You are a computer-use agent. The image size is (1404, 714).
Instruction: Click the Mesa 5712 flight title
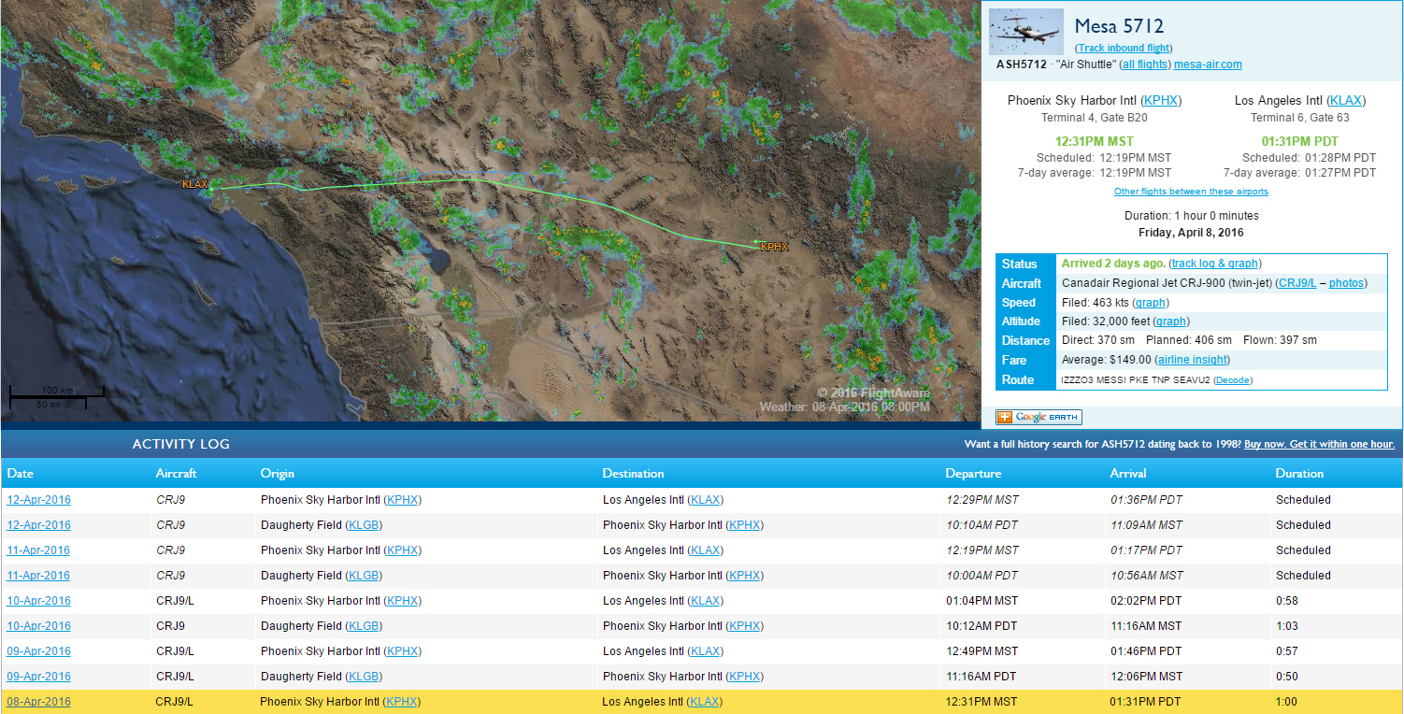tap(1119, 26)
